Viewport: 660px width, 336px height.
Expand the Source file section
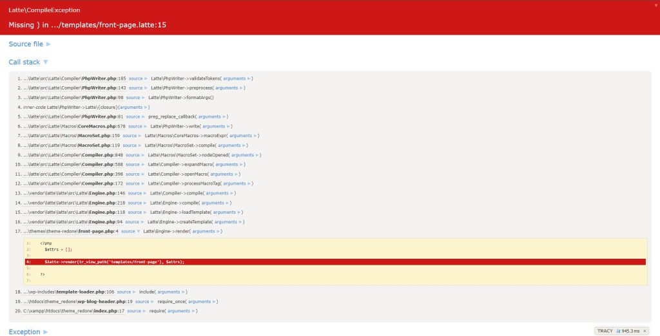(30, 44)
